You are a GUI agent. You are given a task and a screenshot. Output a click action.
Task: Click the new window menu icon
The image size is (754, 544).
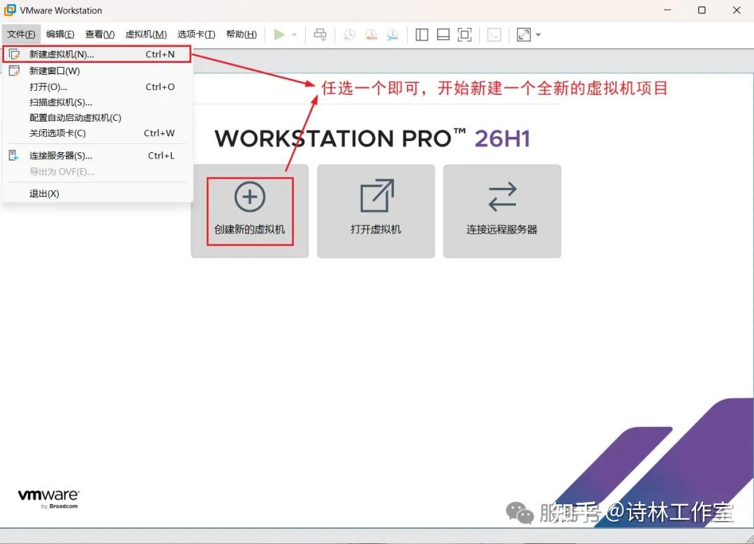point(15,71)
